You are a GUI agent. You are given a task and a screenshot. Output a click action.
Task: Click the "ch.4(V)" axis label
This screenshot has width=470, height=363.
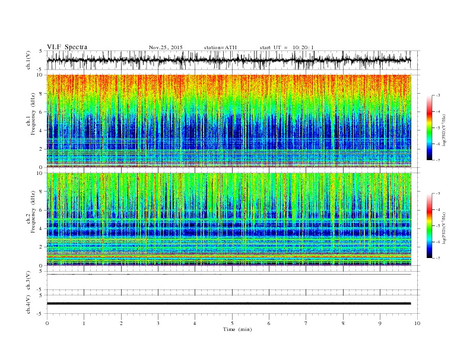click(28, 304)
